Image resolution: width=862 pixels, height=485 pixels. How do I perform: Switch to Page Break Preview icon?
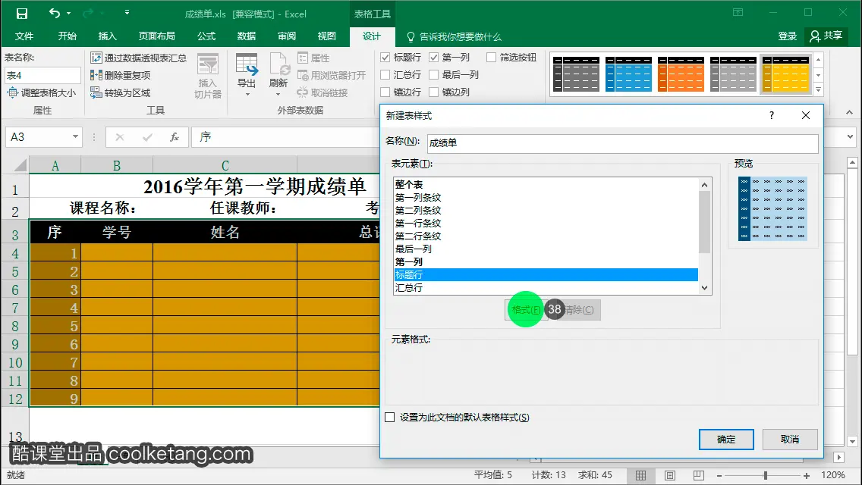coord(698,475)
